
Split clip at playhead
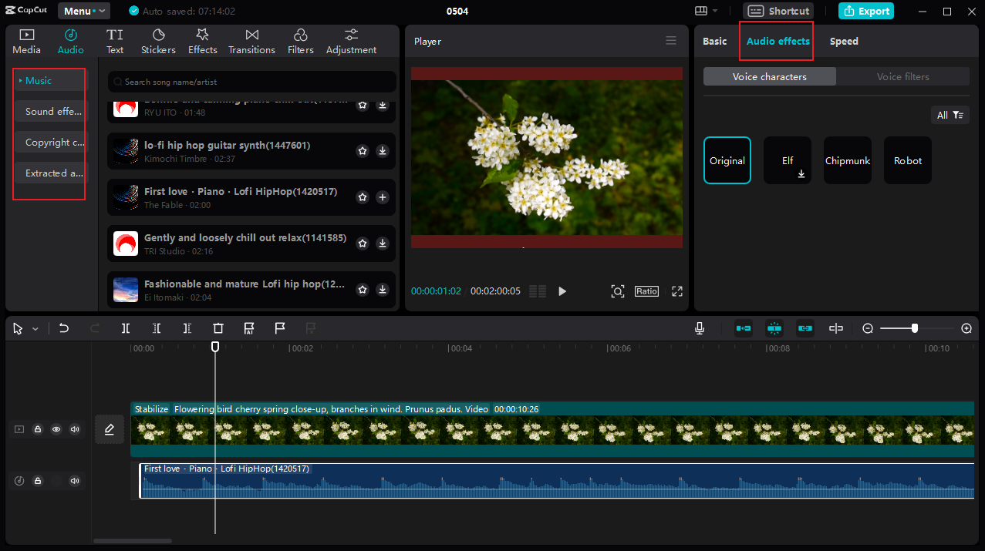click(126, 328)
